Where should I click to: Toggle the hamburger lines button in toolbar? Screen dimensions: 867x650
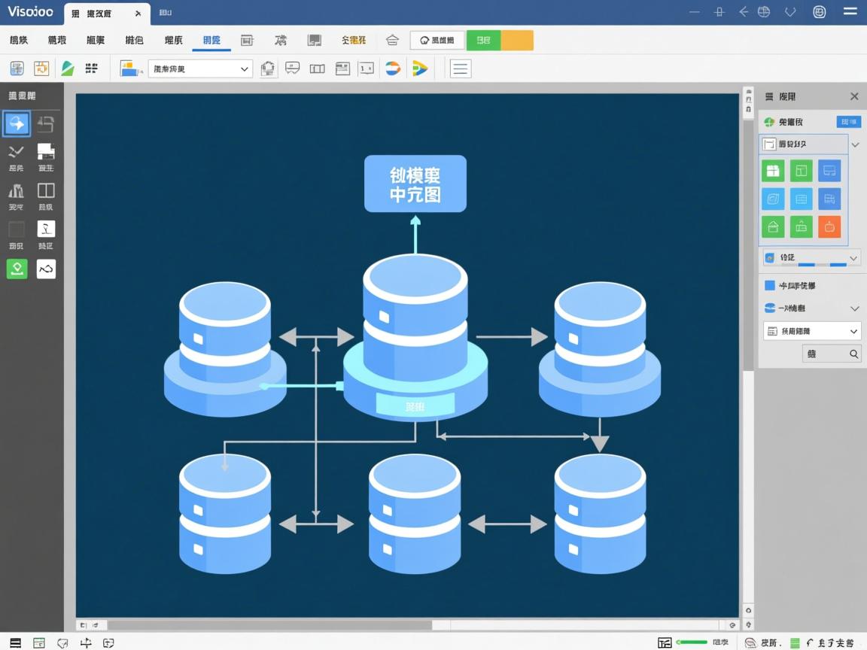[x=461, y=68]
